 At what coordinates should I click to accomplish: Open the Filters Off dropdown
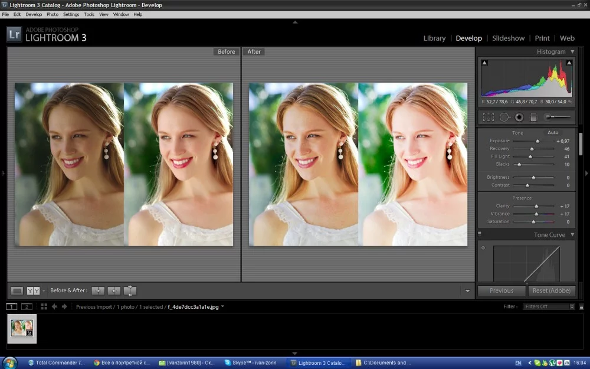click(549, 307)
